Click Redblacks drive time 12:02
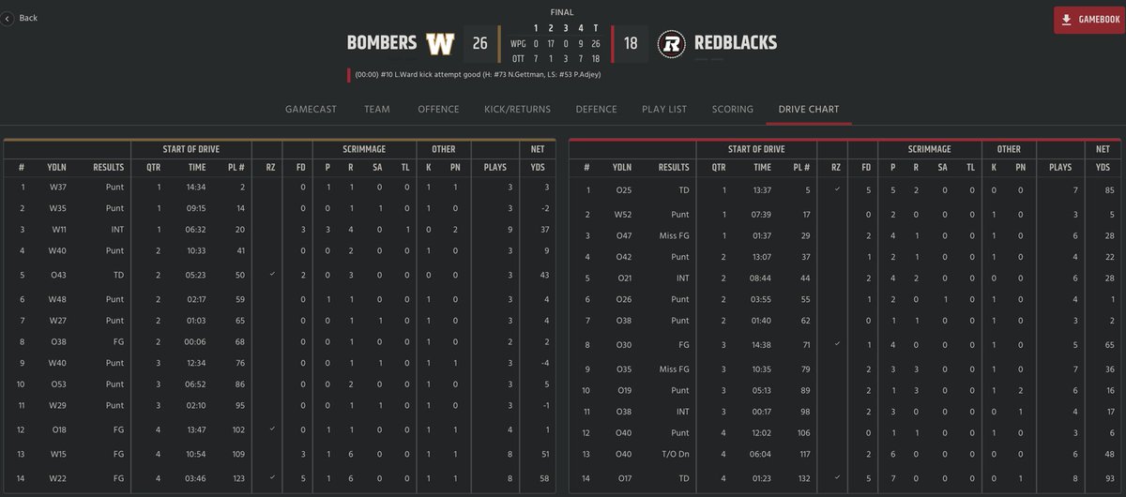The image size is (1126, 497). (763, 432)
